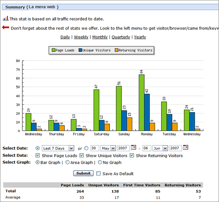Choose the Bar Graph radio option
219x202 pixels.
(x=37, y=162)
